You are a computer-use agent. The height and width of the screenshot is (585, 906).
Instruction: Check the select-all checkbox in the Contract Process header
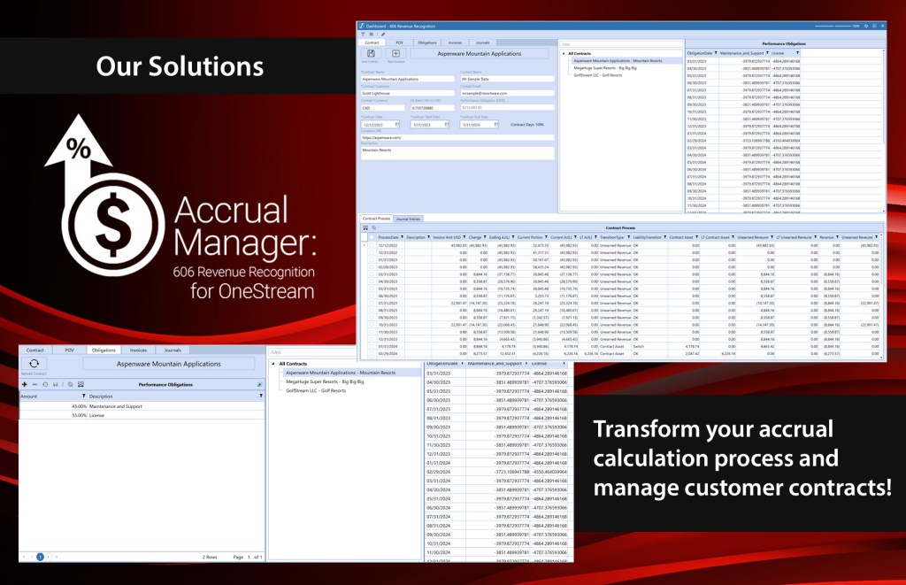coord(372,236)
